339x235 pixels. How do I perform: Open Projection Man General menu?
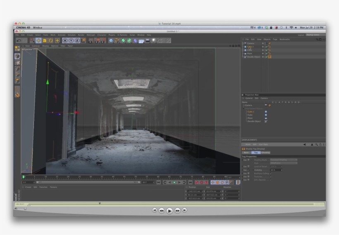[249, 98]
